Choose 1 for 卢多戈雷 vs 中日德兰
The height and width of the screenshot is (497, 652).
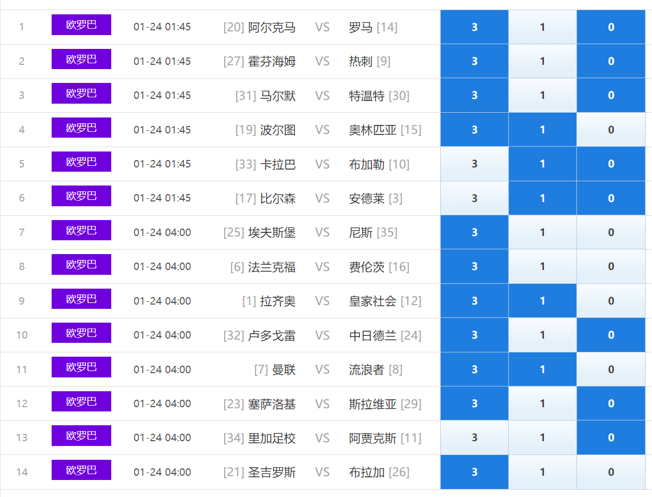[x=542, y=335]
